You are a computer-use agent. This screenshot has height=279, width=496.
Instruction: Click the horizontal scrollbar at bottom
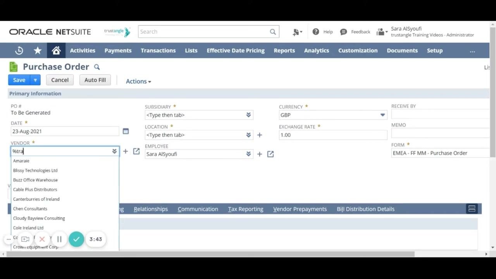point(211,254)
